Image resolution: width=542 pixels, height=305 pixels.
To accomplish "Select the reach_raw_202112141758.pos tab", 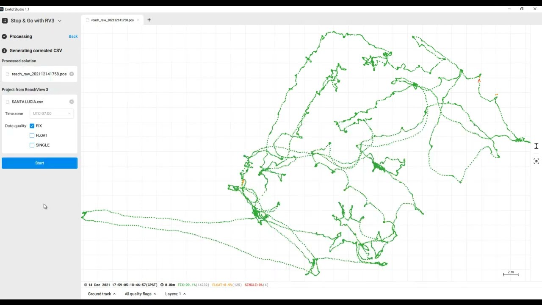I will (112, 20).
